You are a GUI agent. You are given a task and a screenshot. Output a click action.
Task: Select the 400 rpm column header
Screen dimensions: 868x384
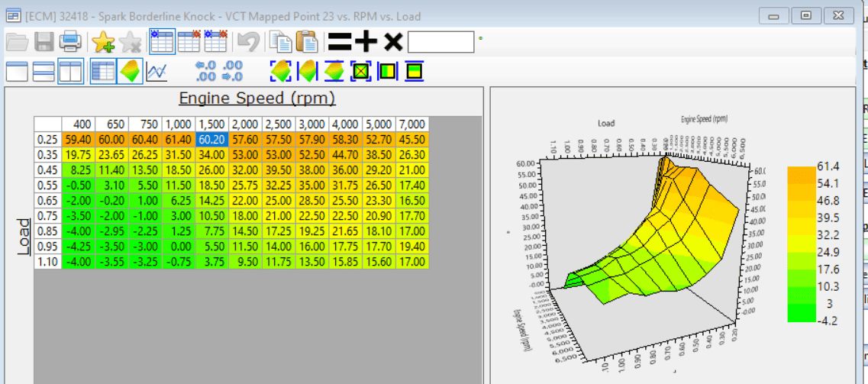pos(79,124)
